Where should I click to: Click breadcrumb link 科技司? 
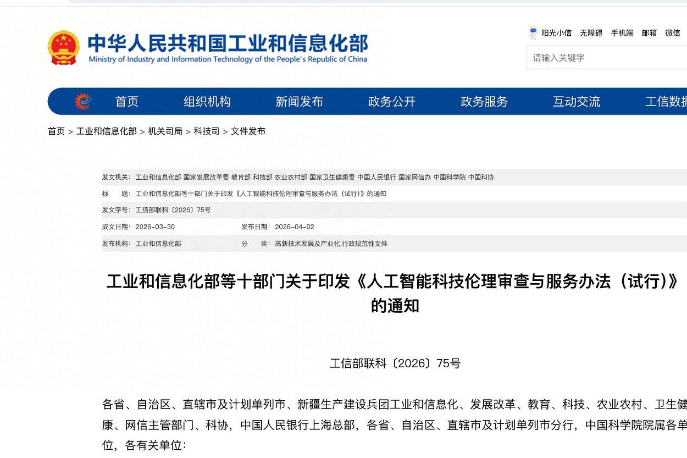tap(207, 131)
